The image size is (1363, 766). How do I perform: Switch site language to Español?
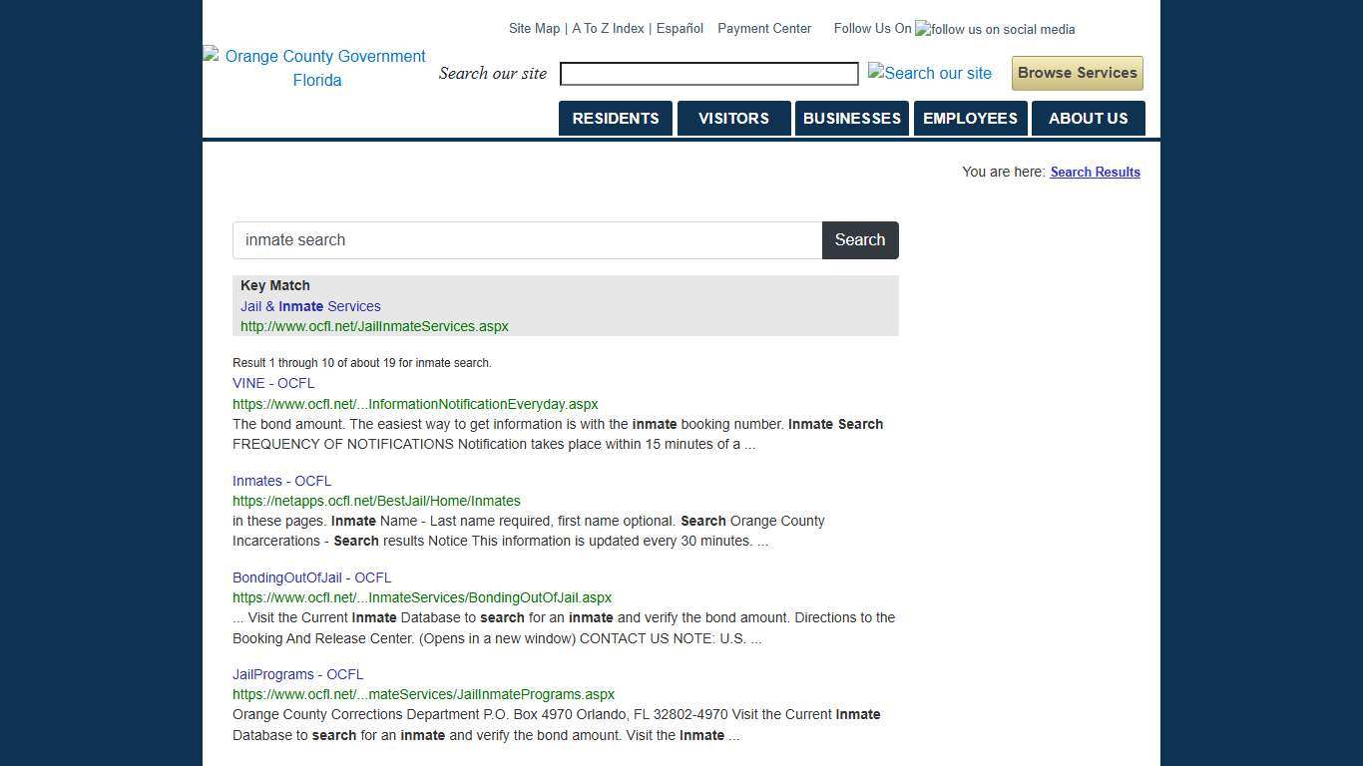coord(680,29)
